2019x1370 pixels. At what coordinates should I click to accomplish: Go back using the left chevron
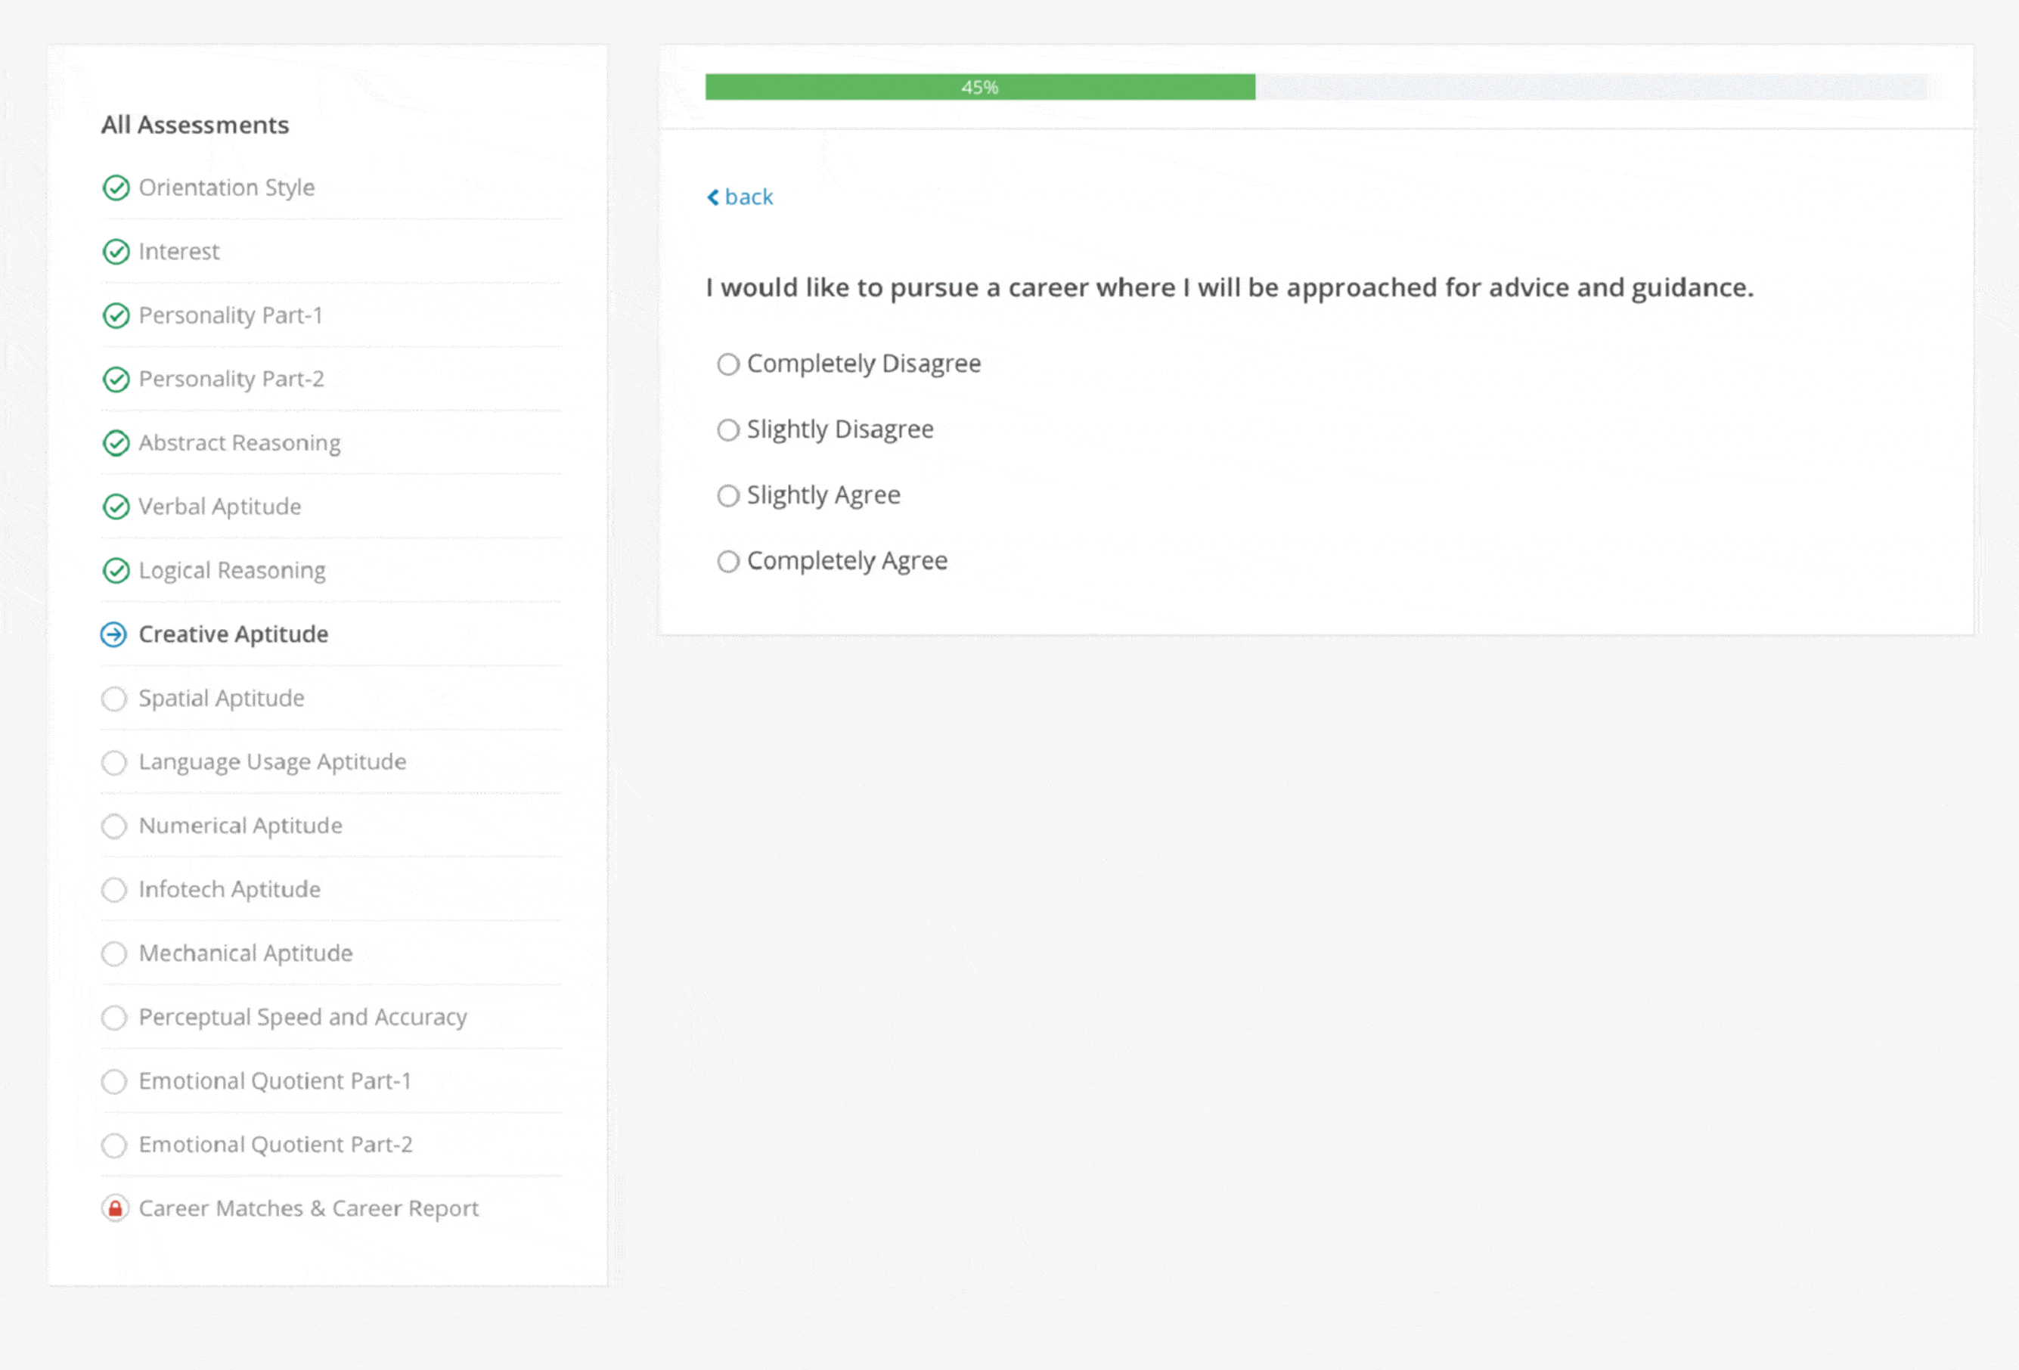pyautogui.click(x=713, y=197)
